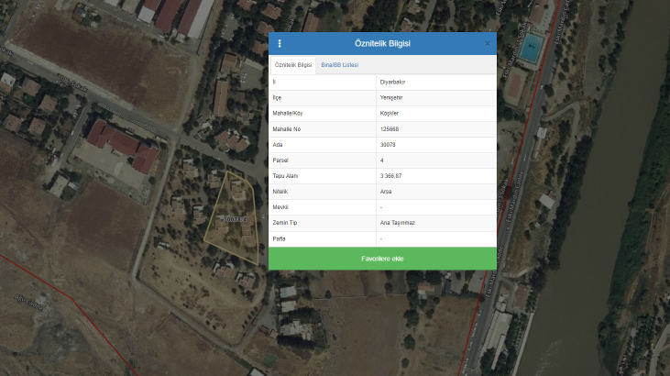670x376 pixels.
Task: Select the Öznitelik Bilgisi tab
Action: click(293, 65)
